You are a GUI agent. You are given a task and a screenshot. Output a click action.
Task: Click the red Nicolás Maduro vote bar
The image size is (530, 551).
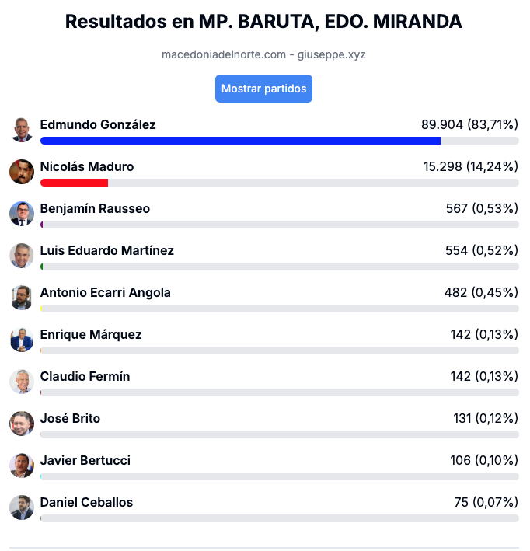coord(74,183)
